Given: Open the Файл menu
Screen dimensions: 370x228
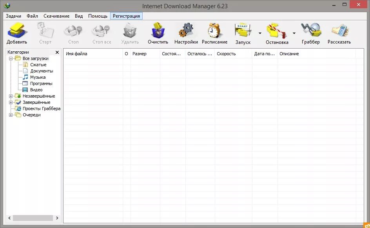Looking at the screenshot, I should click(32, 16).
